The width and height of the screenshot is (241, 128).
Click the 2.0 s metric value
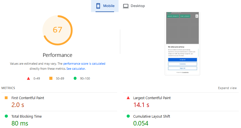click(x=18, y=105)
